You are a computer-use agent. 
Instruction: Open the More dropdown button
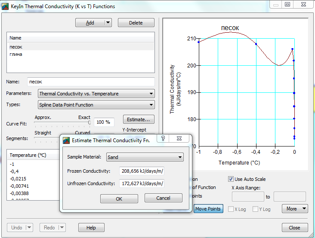pos(295,209)
